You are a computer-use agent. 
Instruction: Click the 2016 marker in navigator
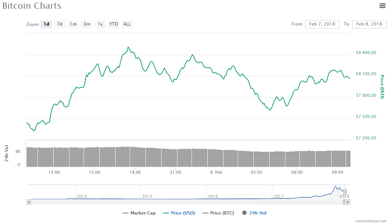click(x=213, y=196)
